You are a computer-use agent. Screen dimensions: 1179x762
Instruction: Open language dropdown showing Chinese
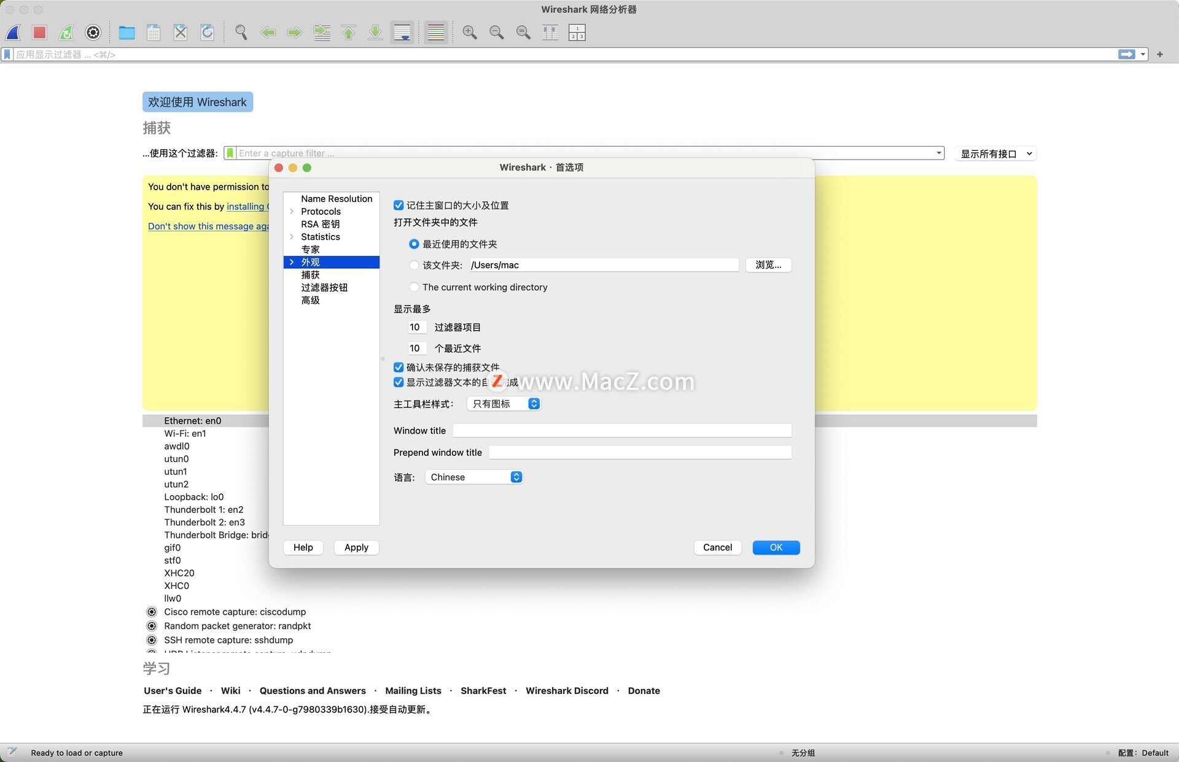[x=474, y=477]
